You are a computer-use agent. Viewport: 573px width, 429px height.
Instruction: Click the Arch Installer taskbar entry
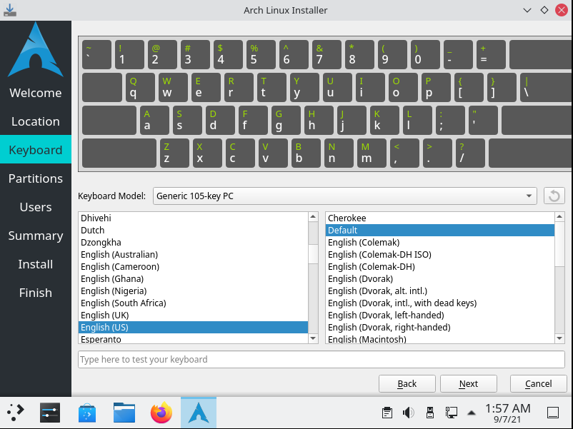pyautogui.click(x=199, y=413)
